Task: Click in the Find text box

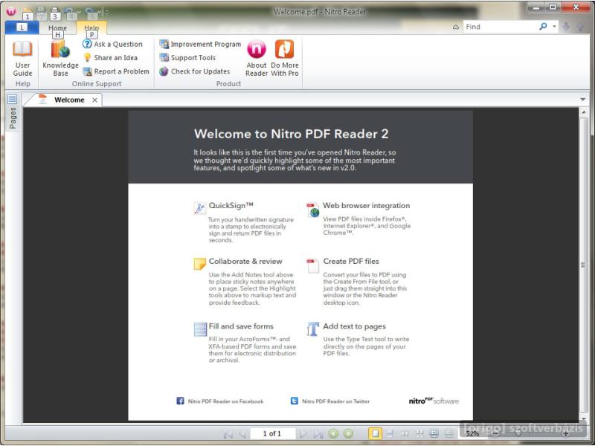Action: (x=500, y=27)
